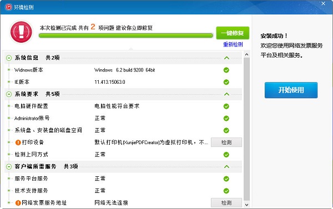Click 检测 button for 网络发票服务地址 row
The image size is (333, 209).
tap(226, 203)
